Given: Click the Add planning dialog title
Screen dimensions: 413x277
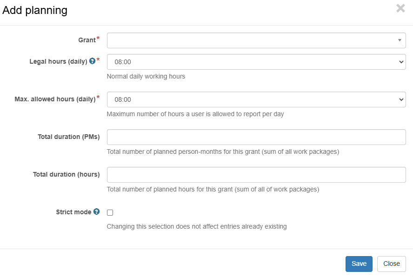Looking at the screenshot, I should click(x=35, y=11).
